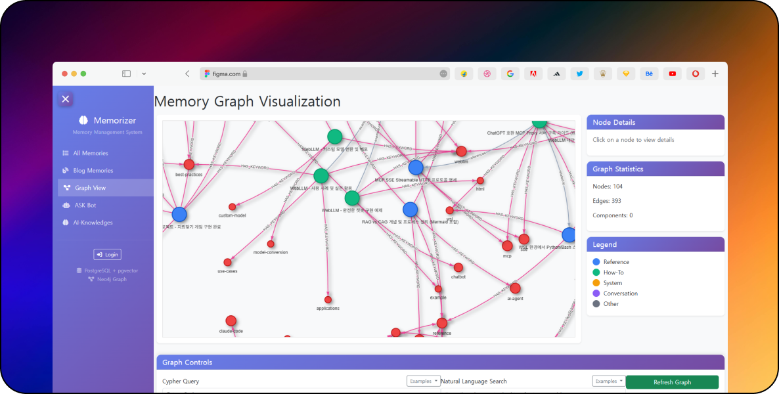Select the red "chatbot" graph node

pos(458,267)
